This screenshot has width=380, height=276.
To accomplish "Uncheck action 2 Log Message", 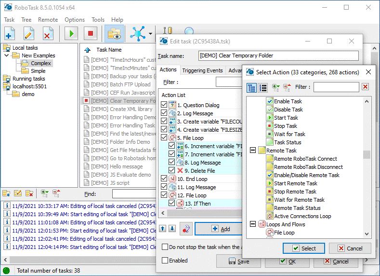I will (x=164, y=113).
